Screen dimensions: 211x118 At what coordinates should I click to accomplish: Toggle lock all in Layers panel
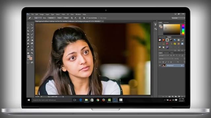coord(171,62)
